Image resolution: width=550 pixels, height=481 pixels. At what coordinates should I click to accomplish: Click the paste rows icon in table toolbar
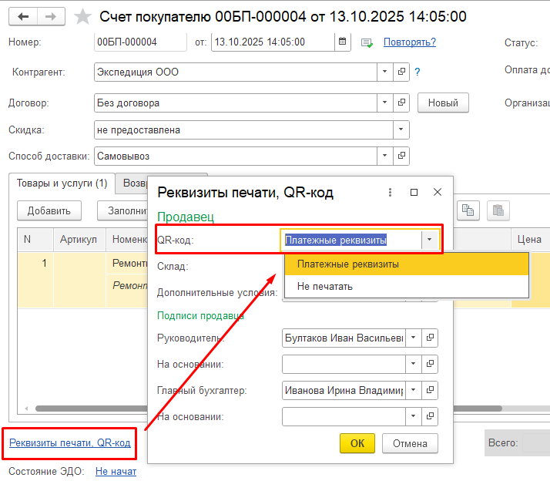(498, 210)
